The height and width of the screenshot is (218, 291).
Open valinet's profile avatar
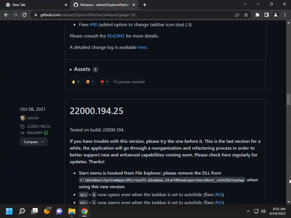tap(23, 118)
